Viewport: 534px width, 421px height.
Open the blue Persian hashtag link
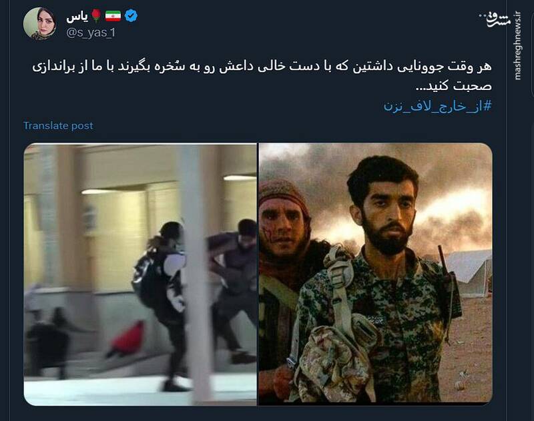pyautogui.click(x=438, y=106)
